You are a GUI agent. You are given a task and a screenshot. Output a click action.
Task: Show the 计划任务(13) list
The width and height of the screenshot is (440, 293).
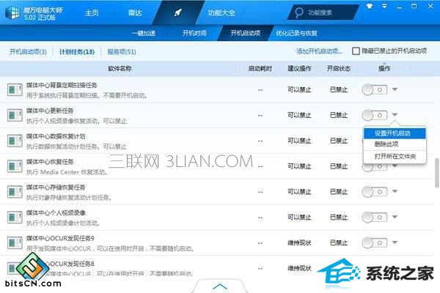(x=76, y=51)
